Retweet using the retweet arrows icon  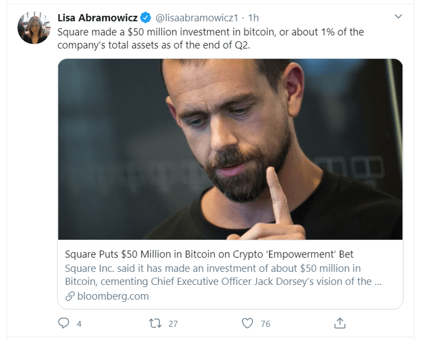[156, 323]
